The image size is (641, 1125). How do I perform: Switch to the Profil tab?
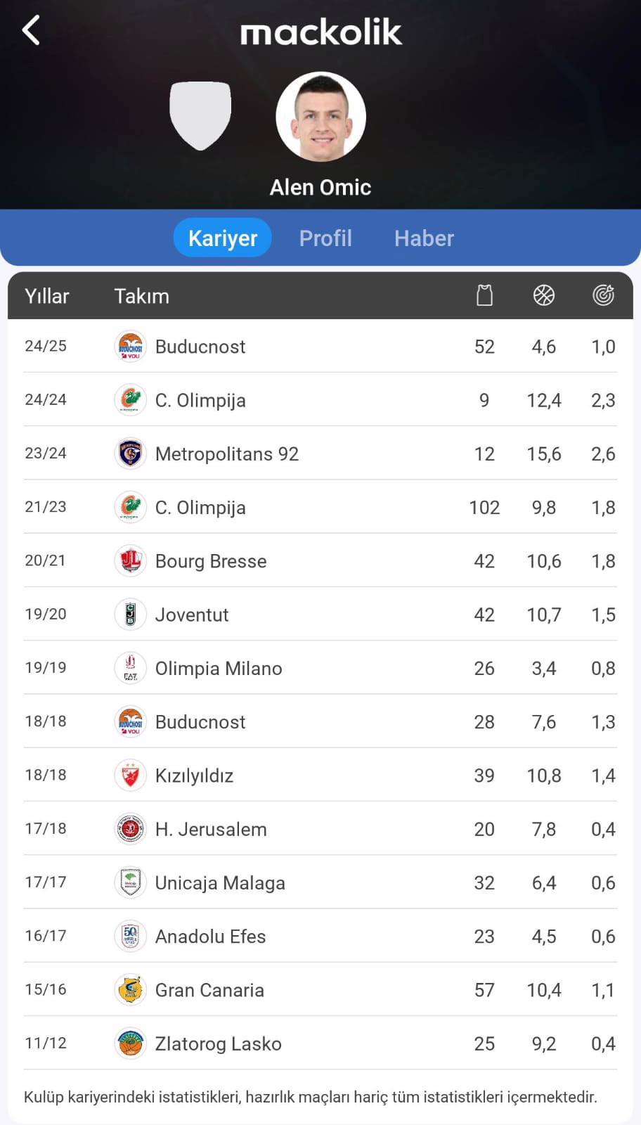click(325, 238)
